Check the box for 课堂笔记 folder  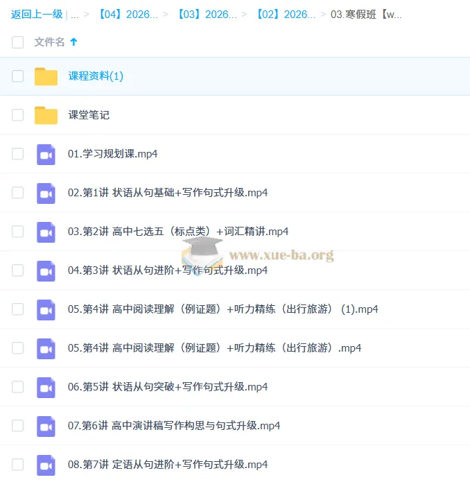pyautogui.click(x=17, y=115)
